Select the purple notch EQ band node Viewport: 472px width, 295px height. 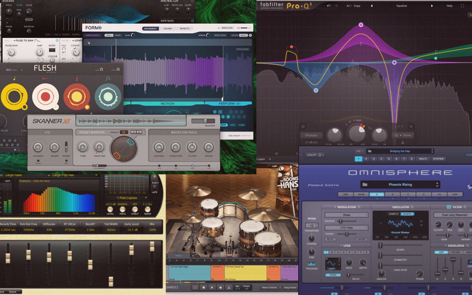[x=394, y=62]
